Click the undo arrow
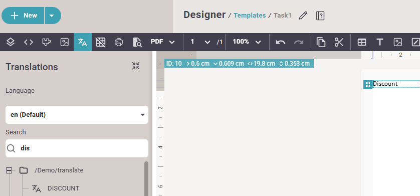Viewport: 420px width, 196px height. [x=281, y=42]
